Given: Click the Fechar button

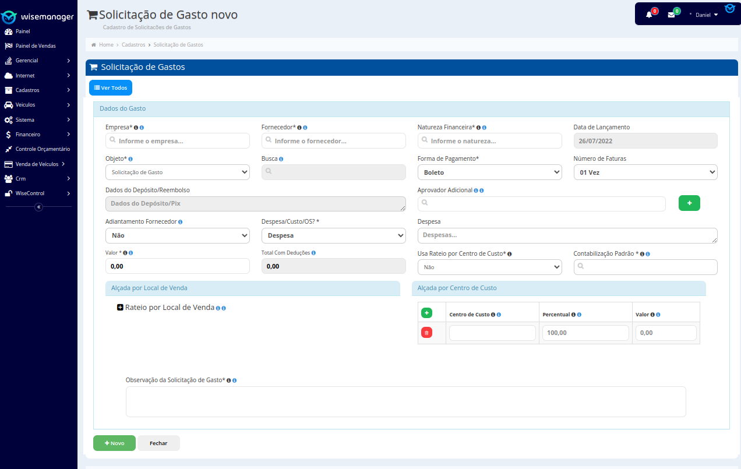Looking at the screenshot, I should coord(158,443).
